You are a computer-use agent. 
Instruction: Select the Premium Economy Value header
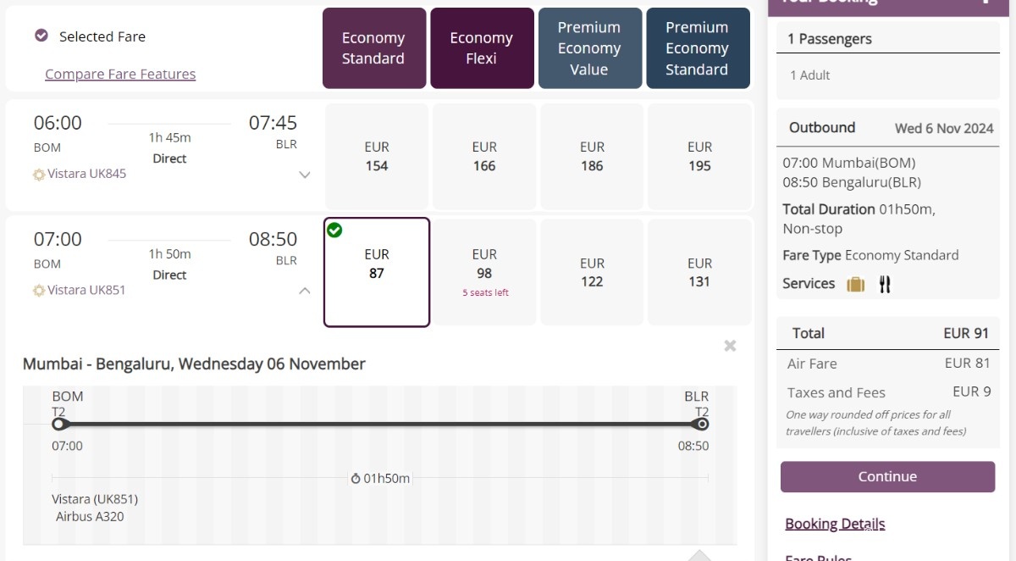click(x=589, y=48)
